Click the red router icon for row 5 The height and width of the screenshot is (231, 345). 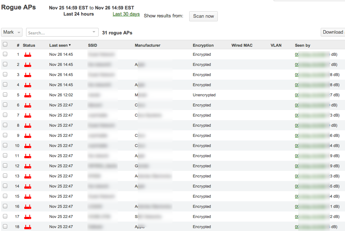coord(28,95)
